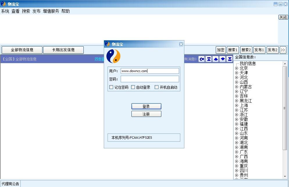
Task: Select 我的信息 in the tree
Action: point(248,64)
